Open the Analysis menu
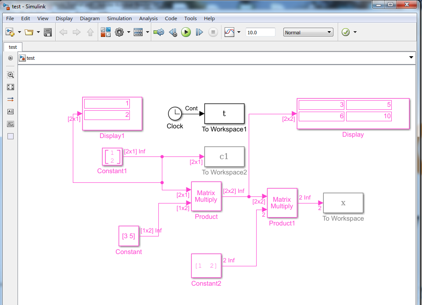 148,18
